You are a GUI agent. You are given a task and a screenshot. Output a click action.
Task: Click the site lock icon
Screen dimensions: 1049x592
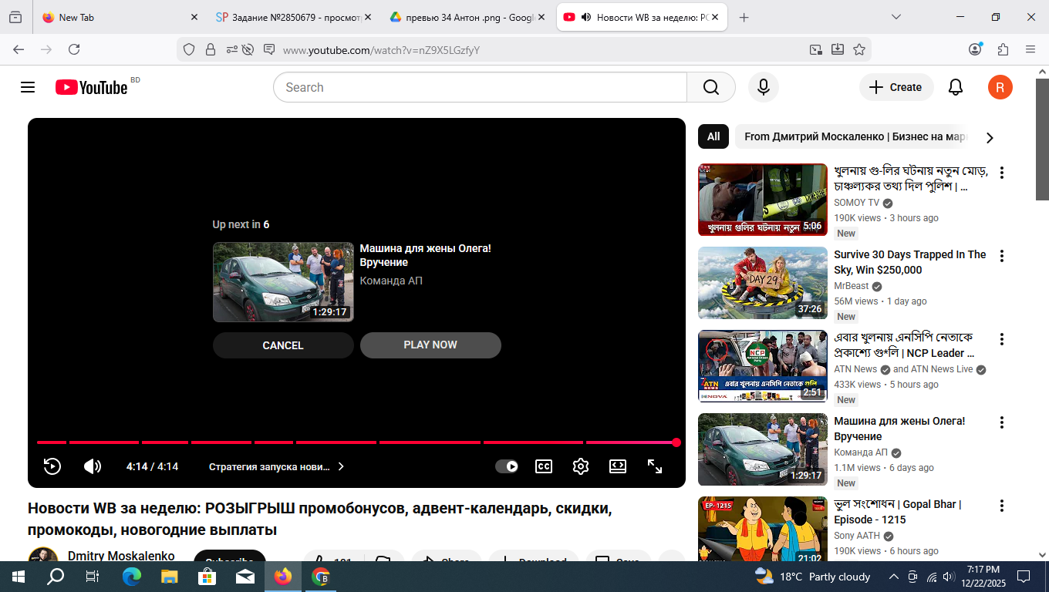tap(210, 49)
